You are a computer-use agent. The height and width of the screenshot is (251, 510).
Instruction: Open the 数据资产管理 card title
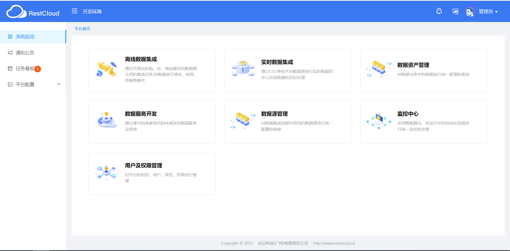(413, 65)
